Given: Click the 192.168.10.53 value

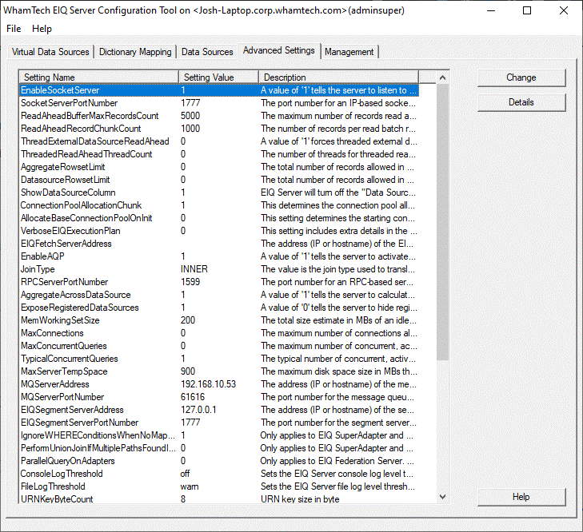Looking at the screenshot, I should 208,384.
